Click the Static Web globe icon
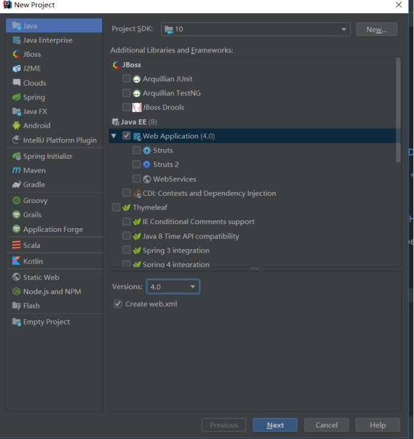 16,277
